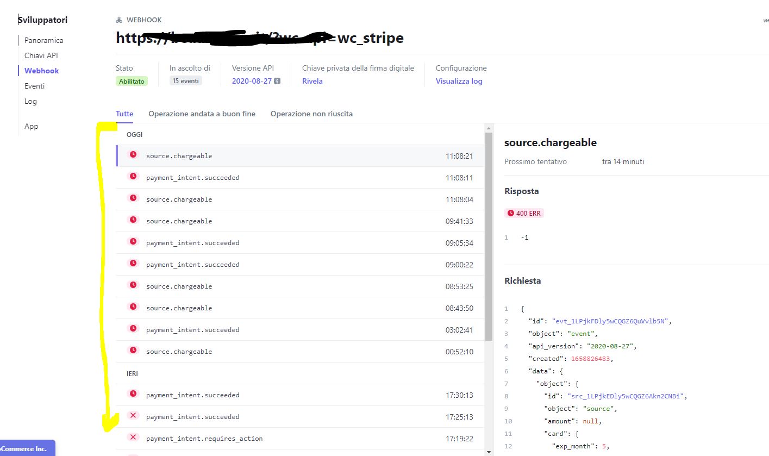This screenshot has width=769, height=456.
Task: Click the clock icon of the 17:30:13 event
Action: click(133, 394)
